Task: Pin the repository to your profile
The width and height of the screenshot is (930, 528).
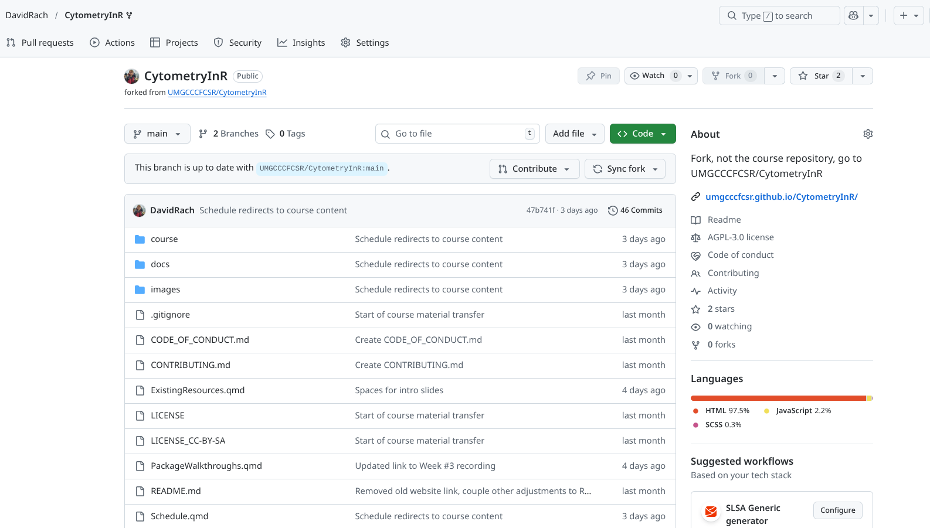Action: (x=599, y=76)
